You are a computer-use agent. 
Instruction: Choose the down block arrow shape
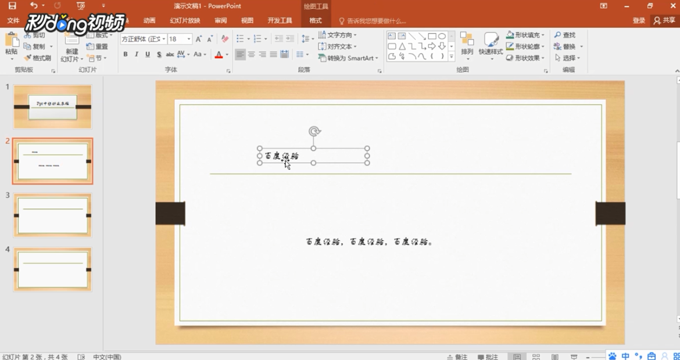pyautogui.click(x=442, y=46)
